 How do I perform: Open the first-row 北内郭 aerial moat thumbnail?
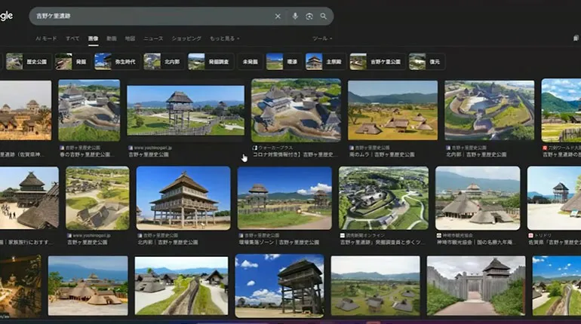[x=489, y=110]
